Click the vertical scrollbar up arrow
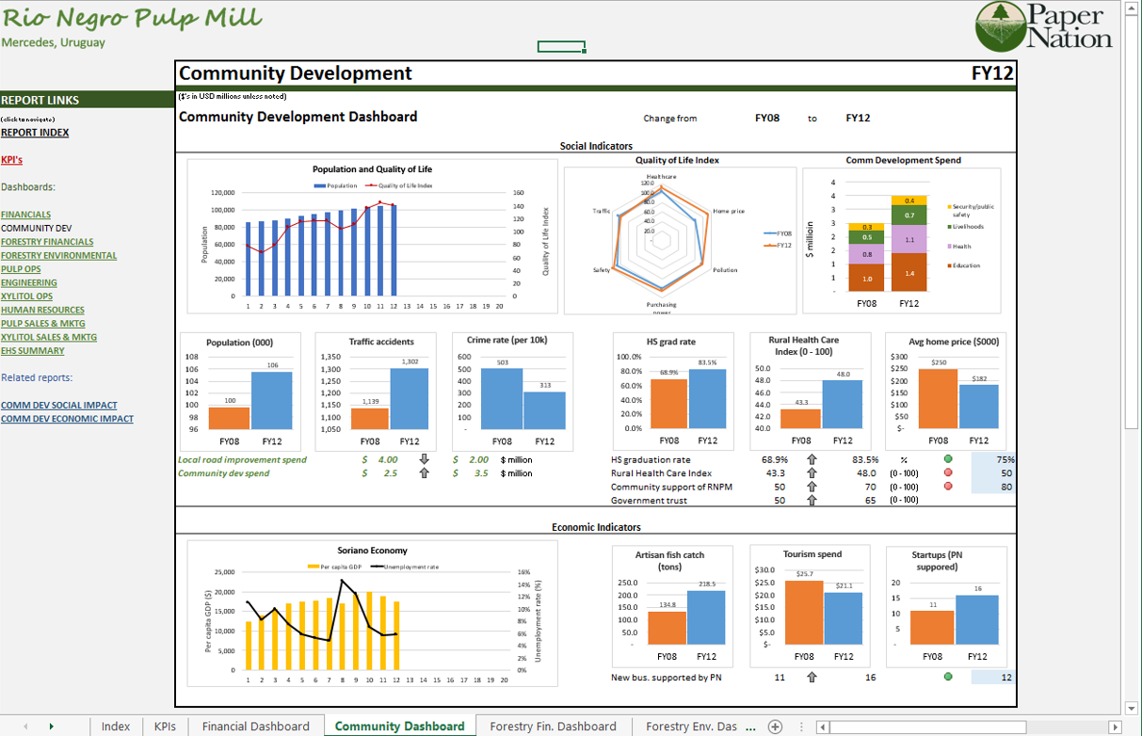This screenshot has width=1142, height=736. coord(1132,8)
